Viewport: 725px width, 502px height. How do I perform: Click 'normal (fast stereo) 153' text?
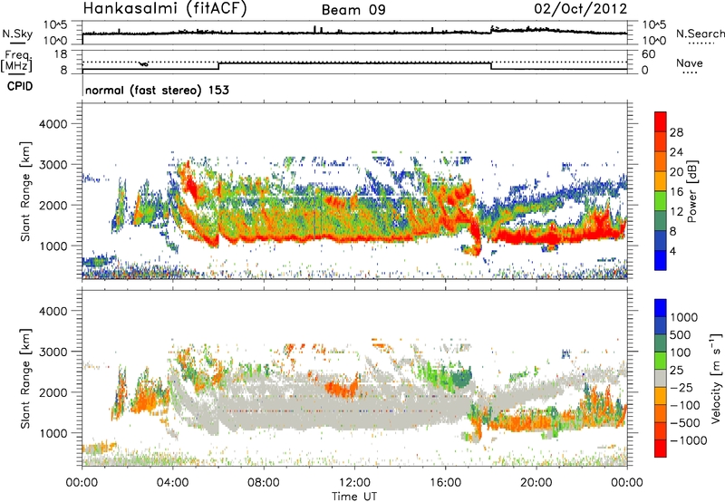click(157, 90)
